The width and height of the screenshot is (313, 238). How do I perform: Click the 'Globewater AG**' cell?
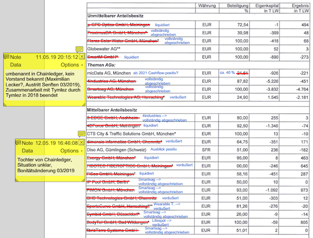(x=104, y=49)
